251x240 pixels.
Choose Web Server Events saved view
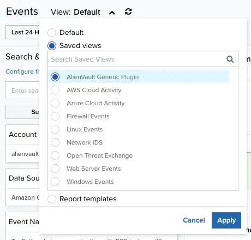139,169
